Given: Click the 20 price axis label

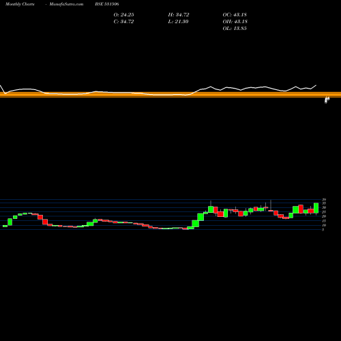Looking at the screenshot, I should pyautogui.click(x=324, y=216).
